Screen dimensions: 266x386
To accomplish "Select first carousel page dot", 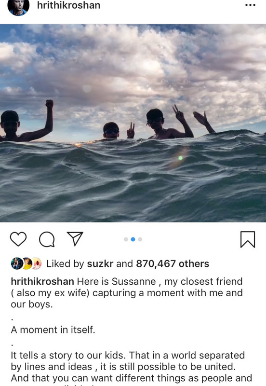I will coord(126,239).
